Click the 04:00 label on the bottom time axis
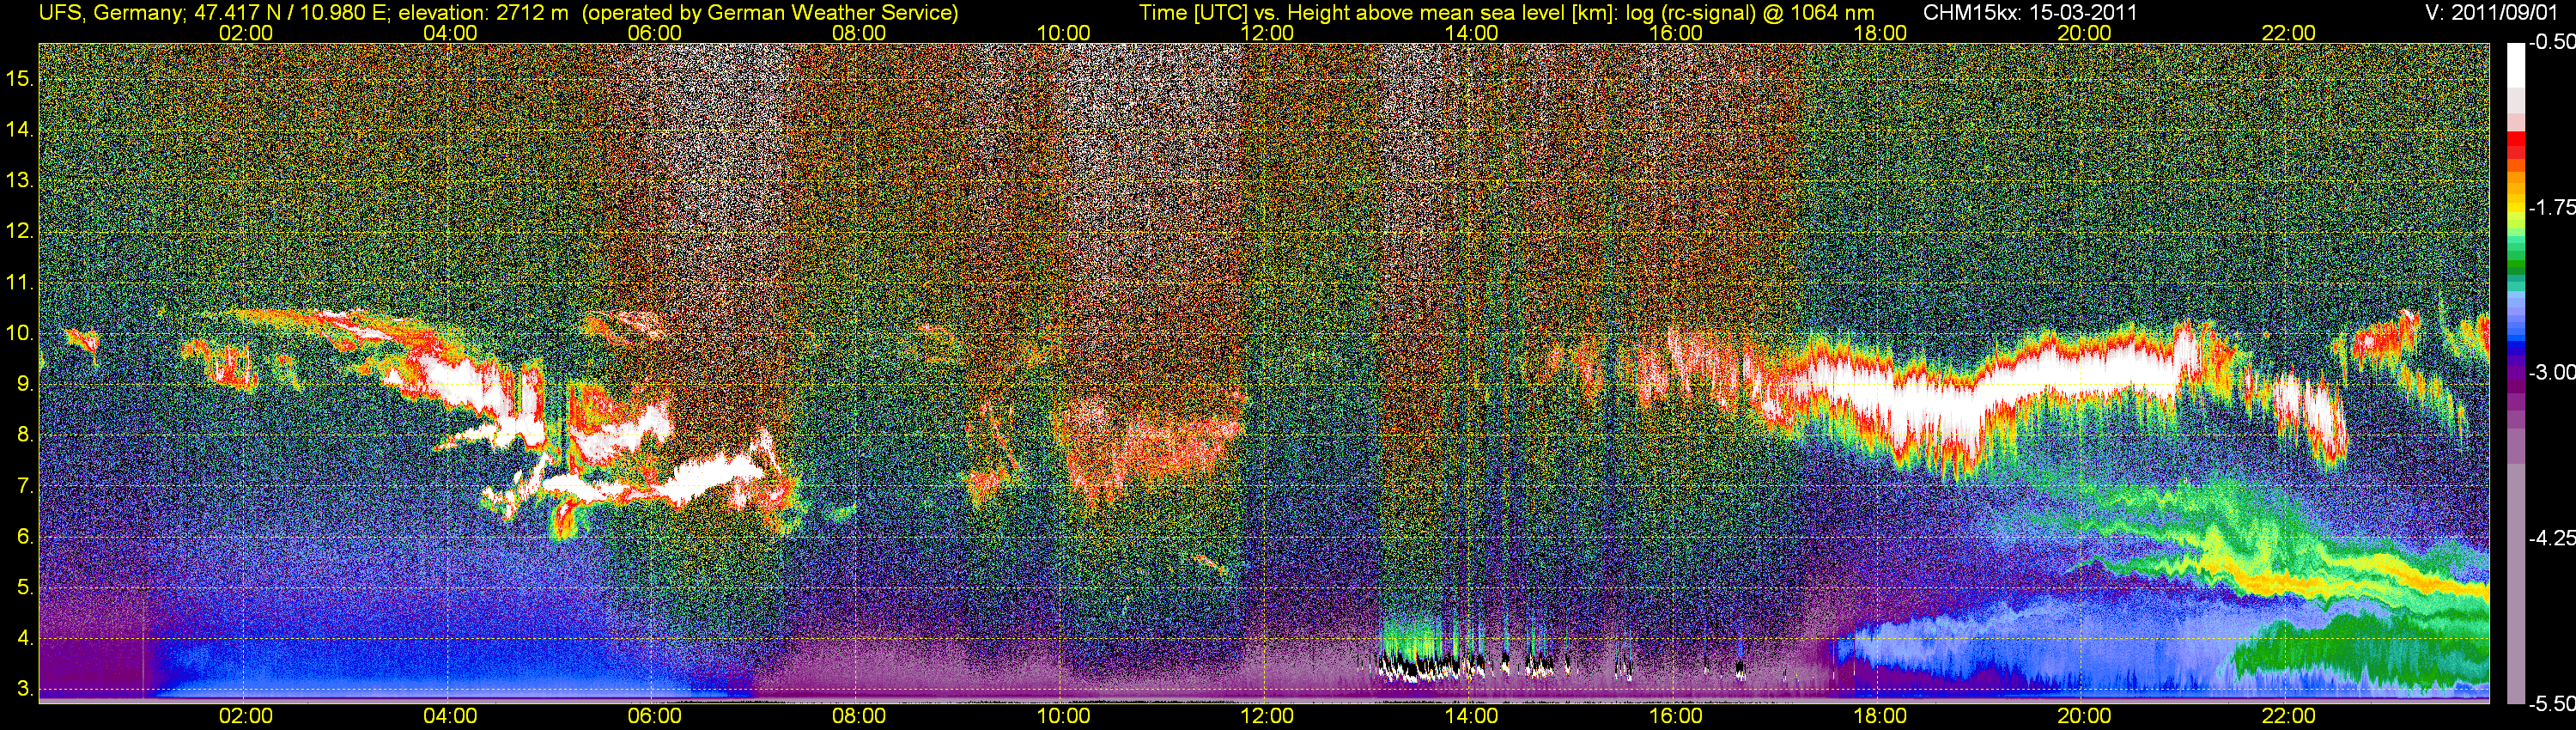This screenshot has width=2576, height=730. pyautogui.click(x=450, y=716)
